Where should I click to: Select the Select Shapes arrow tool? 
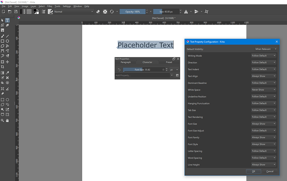point(3,20)
